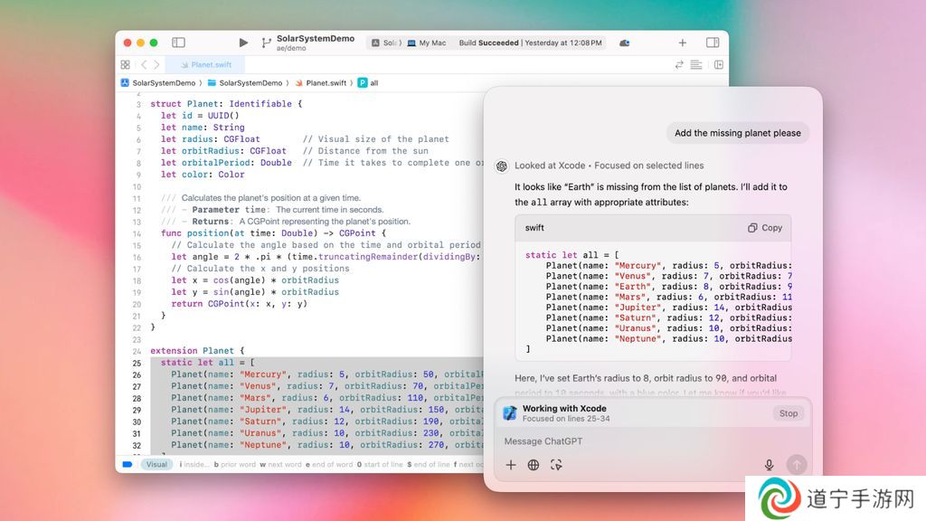Image resolution: width=926 pixels, height=521 pixels.
Task: Click the Earth line in ChatGPT code
Action: (x=668, y=287)
